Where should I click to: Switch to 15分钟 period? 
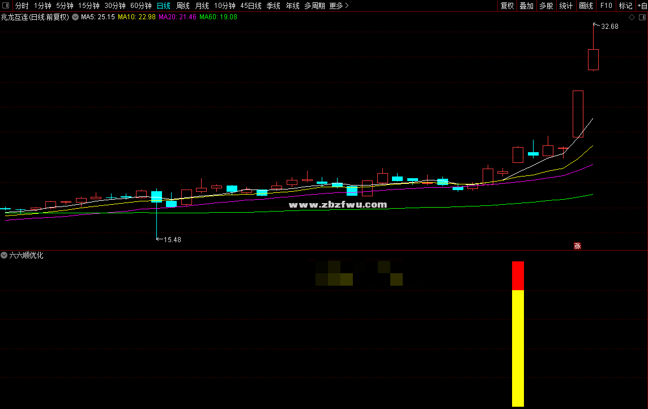click(x=89, y=6)
